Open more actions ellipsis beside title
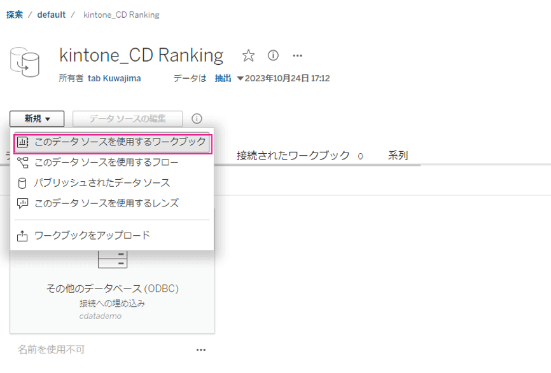Image resolution: width=551 pixels, height=373 pixels. (297, 55)
